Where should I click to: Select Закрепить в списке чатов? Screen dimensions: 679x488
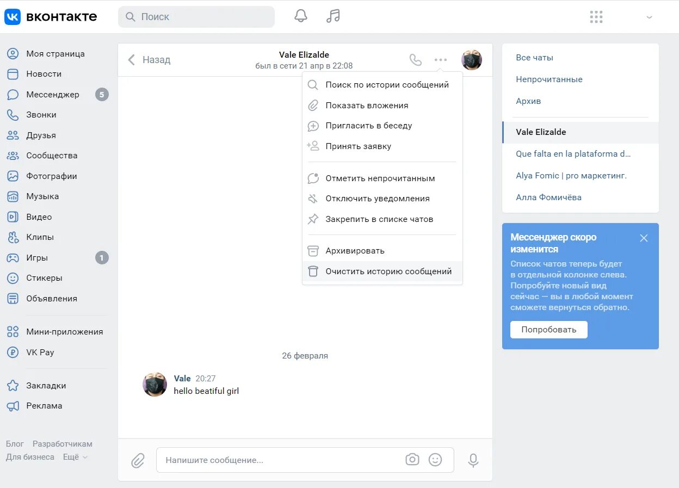tap(382, 219)
